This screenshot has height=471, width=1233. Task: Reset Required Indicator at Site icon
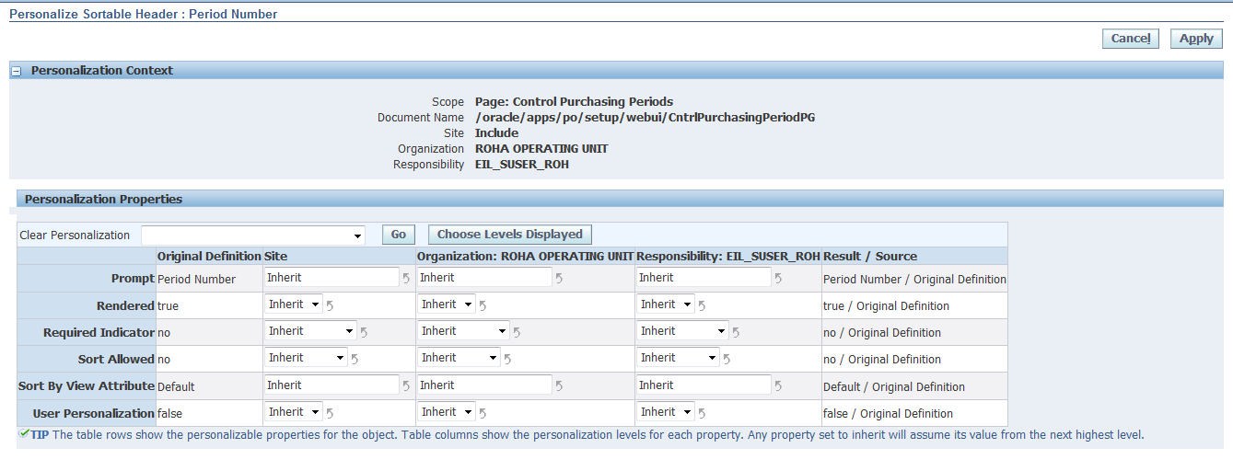365,332
